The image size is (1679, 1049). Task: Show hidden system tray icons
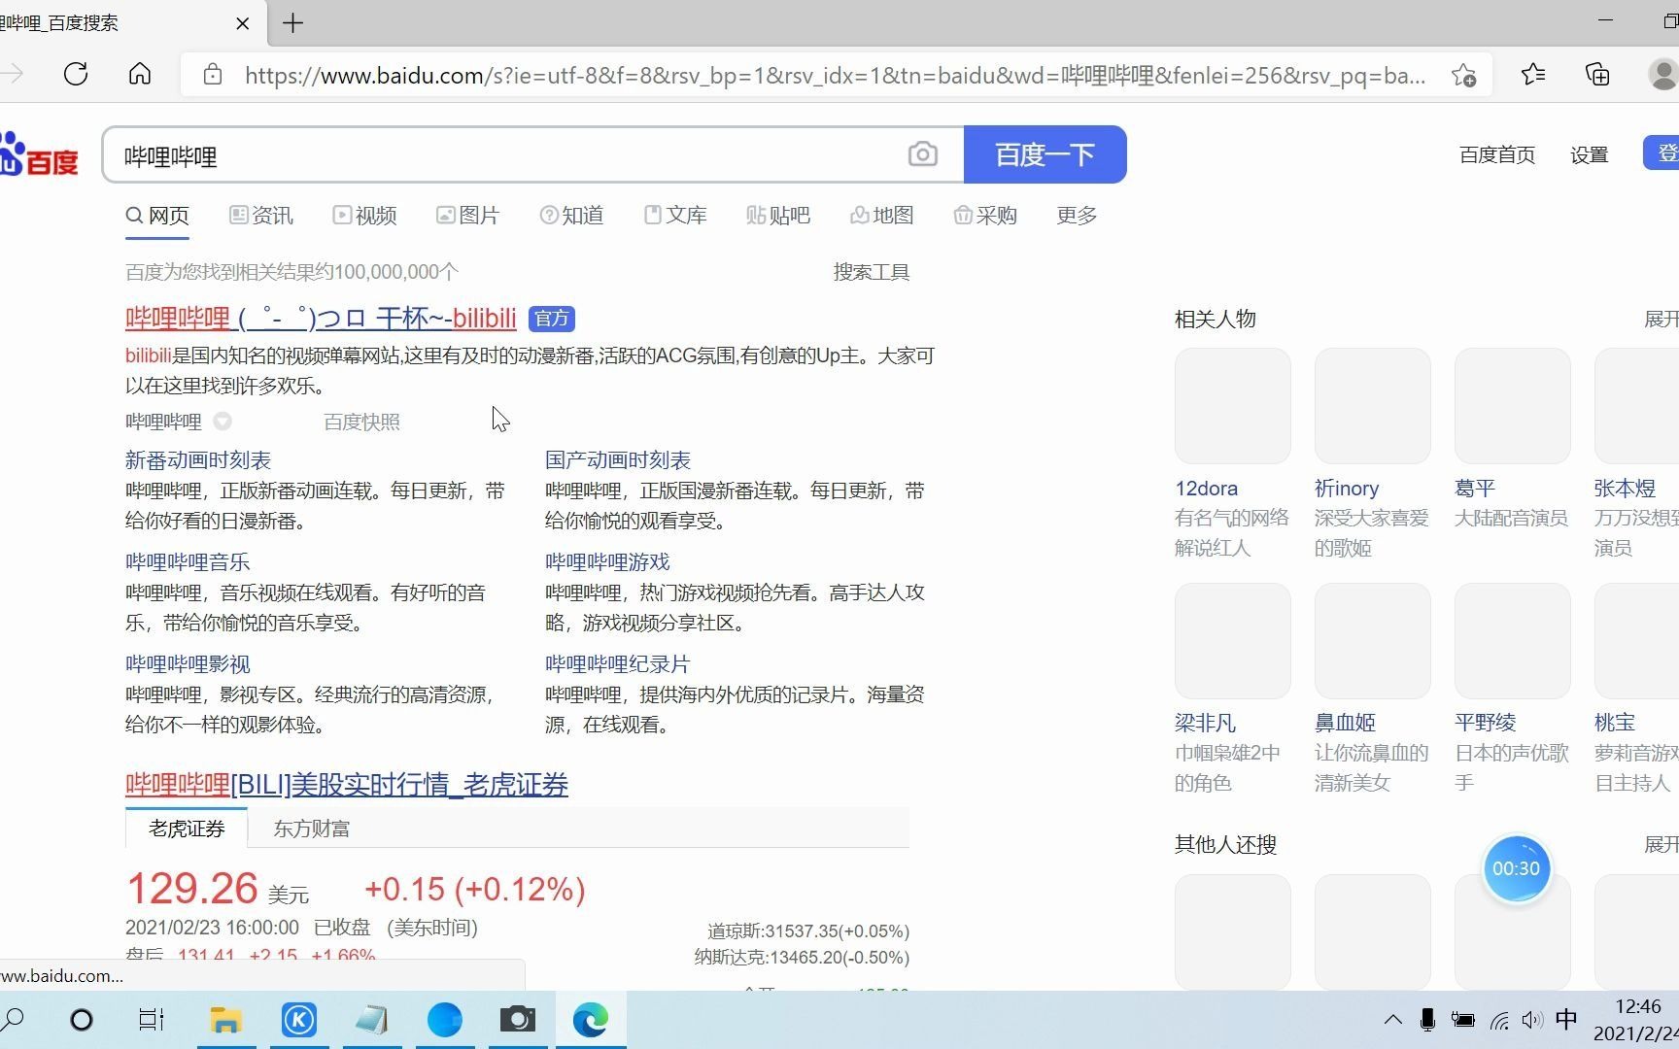coord(1392,1019)
